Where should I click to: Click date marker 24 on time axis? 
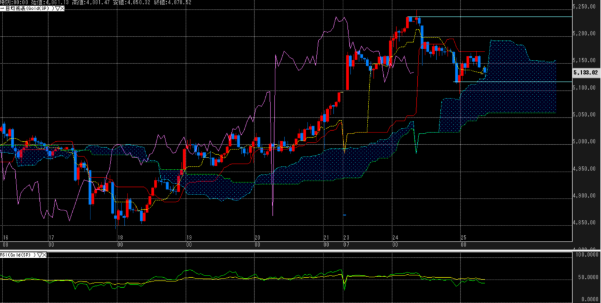coord(395,238)
